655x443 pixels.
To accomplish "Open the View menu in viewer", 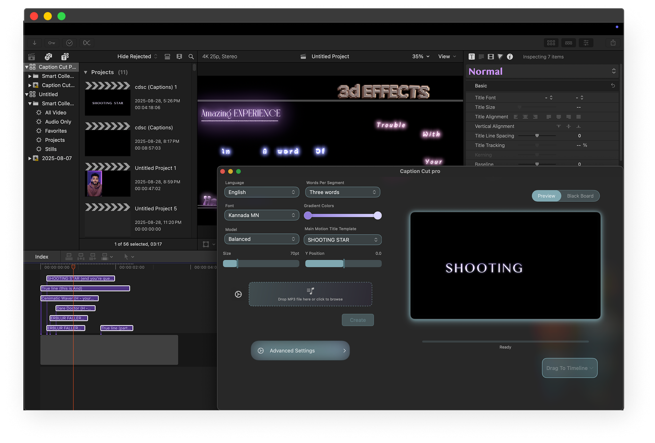I will 447,56.
